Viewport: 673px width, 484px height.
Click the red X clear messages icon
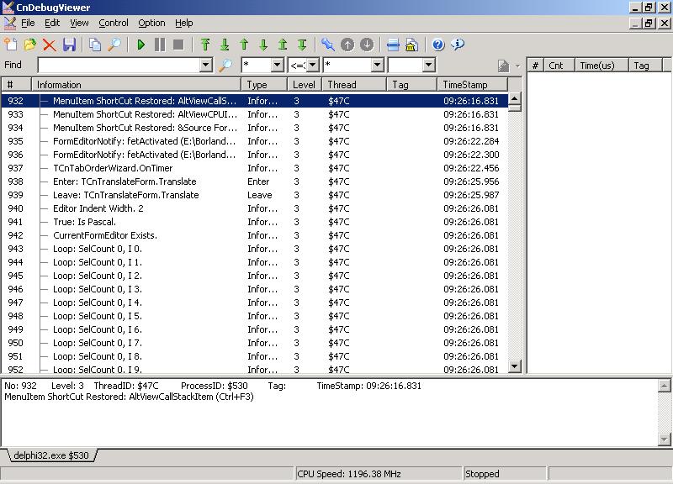coord(50,45)
